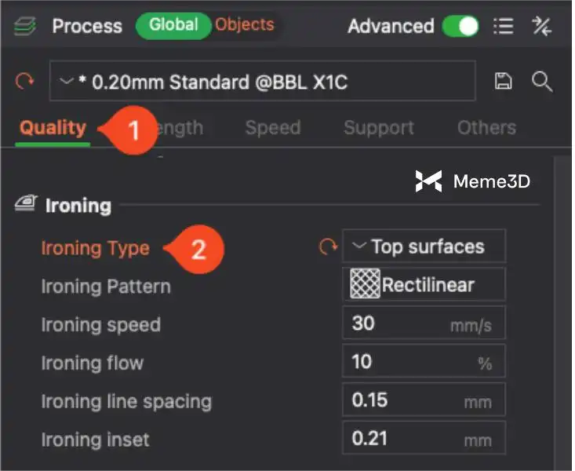This screenshot has height=471, width=575.
Task: Click the search settings magnifier icon
Action: pyautogui.click(x=541, y=81)
